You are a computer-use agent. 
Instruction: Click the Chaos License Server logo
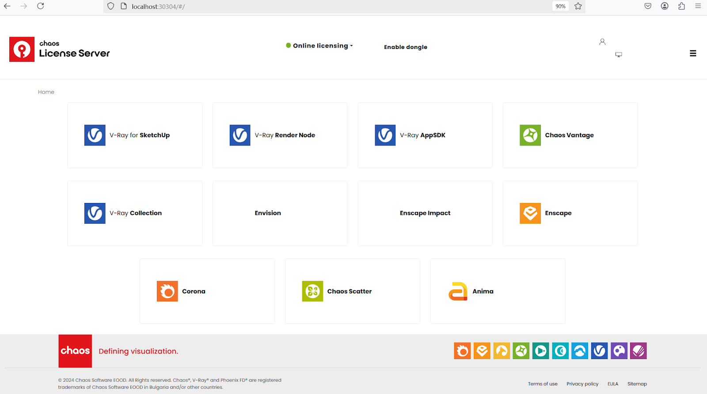(x=60, y=49)
